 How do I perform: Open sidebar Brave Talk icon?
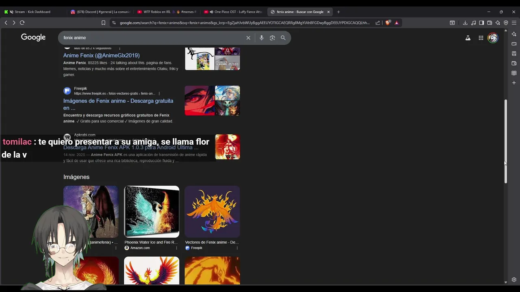(x=514, y=44)
